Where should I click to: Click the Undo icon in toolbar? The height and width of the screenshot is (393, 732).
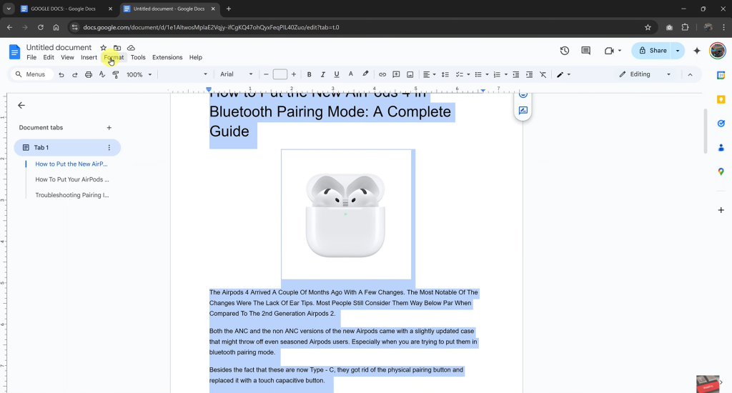[61, 75]
